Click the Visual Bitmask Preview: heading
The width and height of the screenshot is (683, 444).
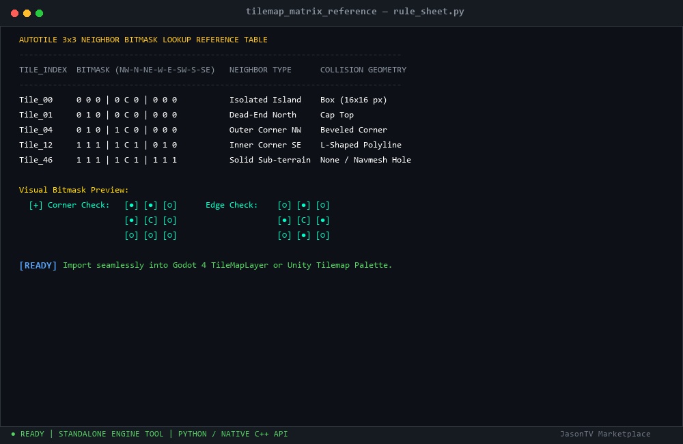tap(74, 190)
